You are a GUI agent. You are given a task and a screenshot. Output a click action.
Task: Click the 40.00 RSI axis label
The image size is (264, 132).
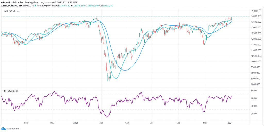[254, 106]
